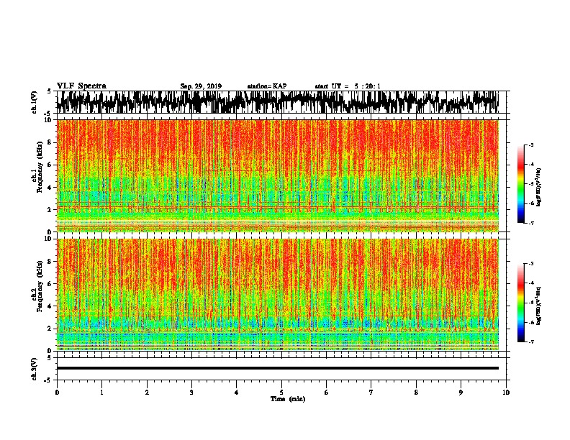Click the 'VLF Spectra' title text
The width and height of the screenshot is (570, 440).
click(x=82, y=86)
